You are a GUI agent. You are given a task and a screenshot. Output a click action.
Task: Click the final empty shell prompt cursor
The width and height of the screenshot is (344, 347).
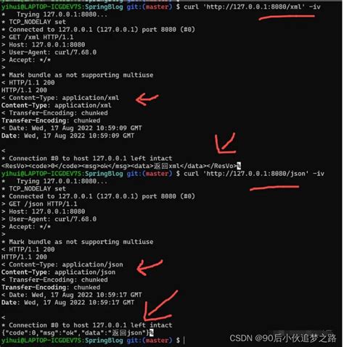(x=184, y=340)
